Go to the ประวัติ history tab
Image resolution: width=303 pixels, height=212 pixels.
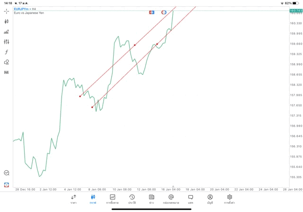132,199
